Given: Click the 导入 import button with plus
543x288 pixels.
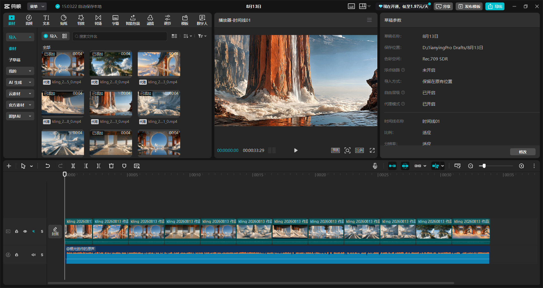Looking at the screenshot, I should click(51, 36).
